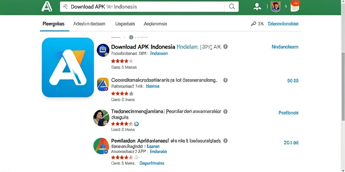This screenshot has width=345, height=172.
Task: Click blue badge icon after the third rating
Action: click(x=136, y=124)
